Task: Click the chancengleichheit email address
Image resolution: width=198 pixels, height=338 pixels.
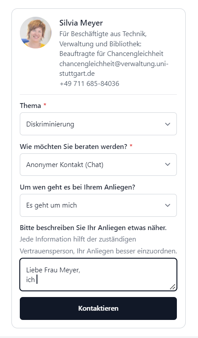Action: [x=114, y=69]
